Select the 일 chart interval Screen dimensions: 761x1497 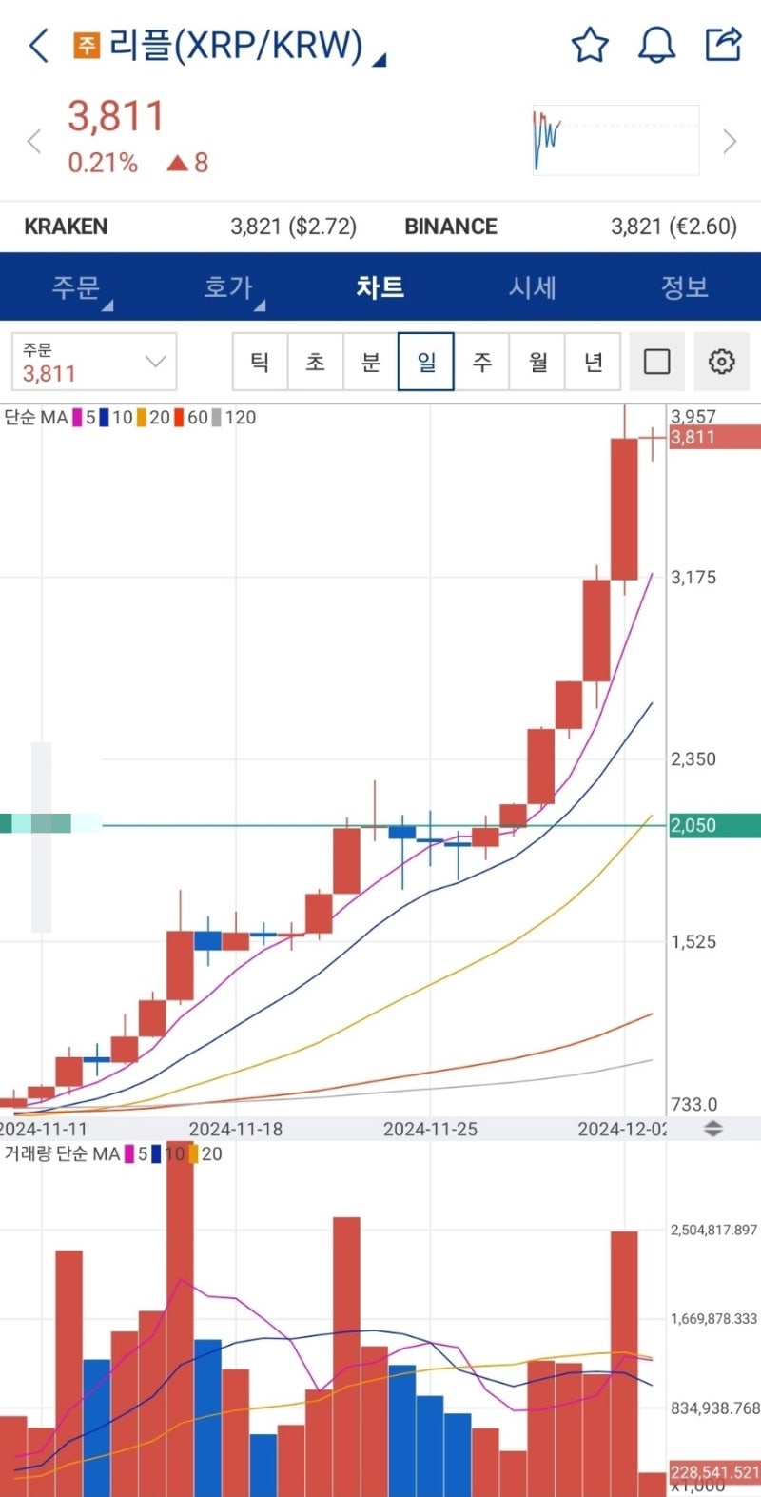click(x=426, y=362)
